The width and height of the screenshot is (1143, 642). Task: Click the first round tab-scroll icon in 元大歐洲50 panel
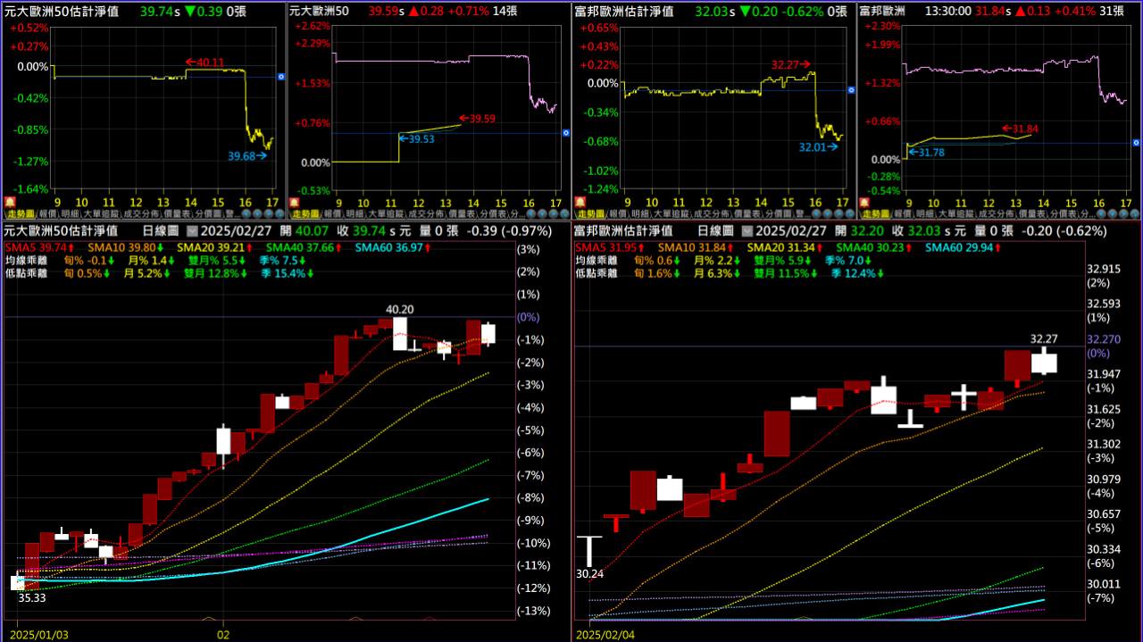(x=530, y=214)
